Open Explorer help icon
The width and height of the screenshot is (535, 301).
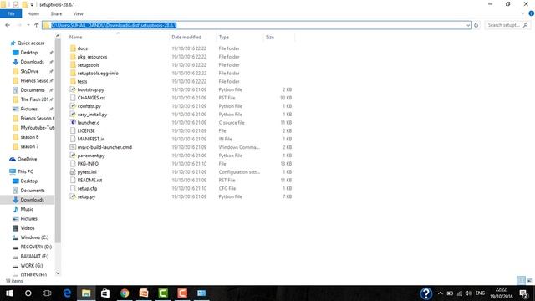point(532,13)
